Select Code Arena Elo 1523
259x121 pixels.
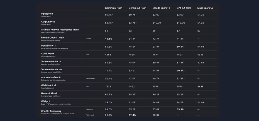pyautogui.click(x=180, y=55)
